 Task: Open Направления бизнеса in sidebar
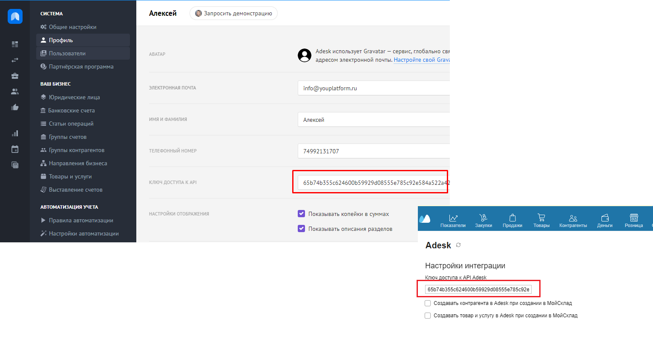tap(83, 163)
